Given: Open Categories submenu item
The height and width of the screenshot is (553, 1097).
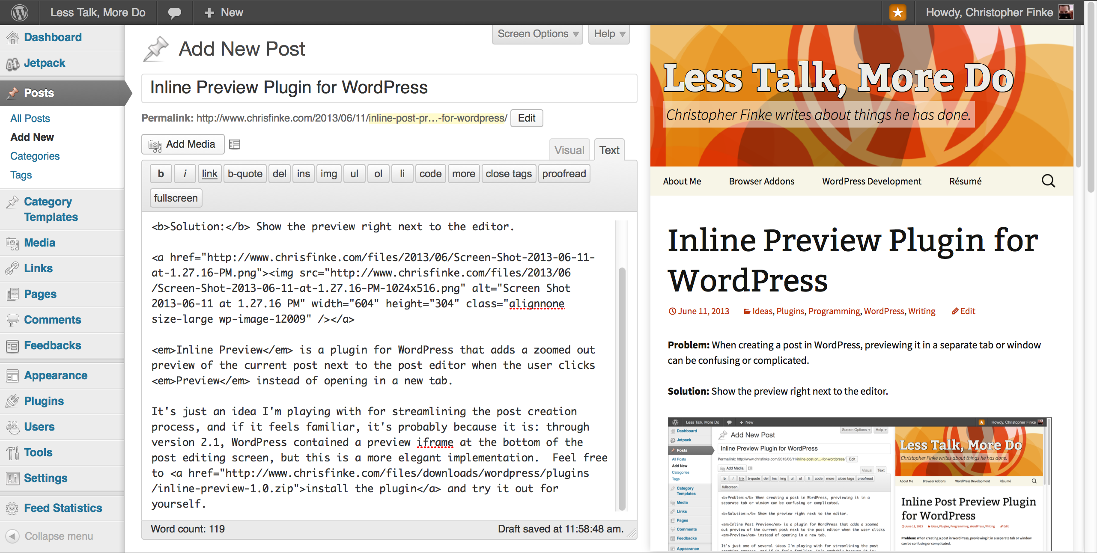Looking at the screenshot, I should click(x=35, y=156).
